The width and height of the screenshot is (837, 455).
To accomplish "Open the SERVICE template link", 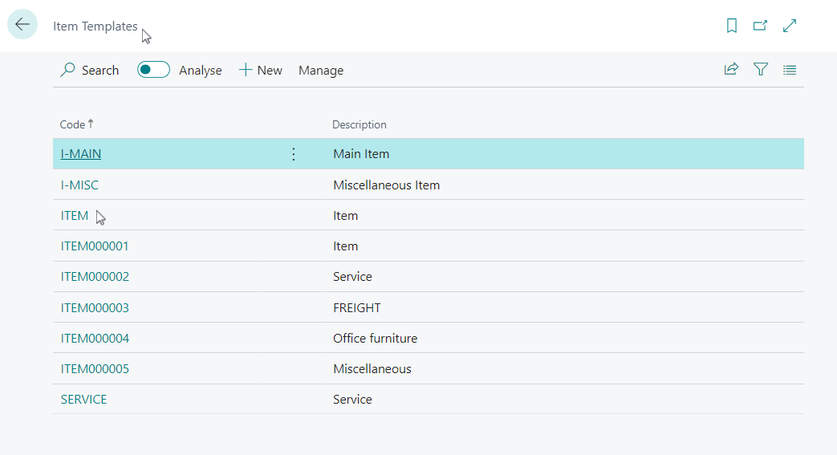I will [83, 400].
